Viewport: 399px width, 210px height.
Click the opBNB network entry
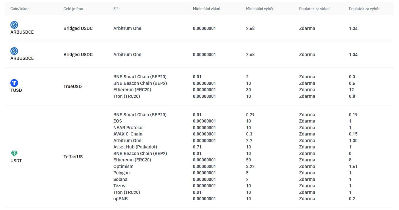click(x=121, y=199)
